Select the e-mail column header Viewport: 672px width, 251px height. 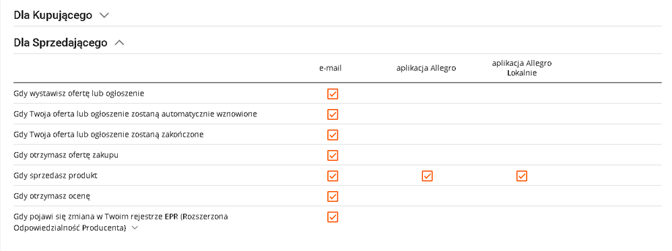331,68
